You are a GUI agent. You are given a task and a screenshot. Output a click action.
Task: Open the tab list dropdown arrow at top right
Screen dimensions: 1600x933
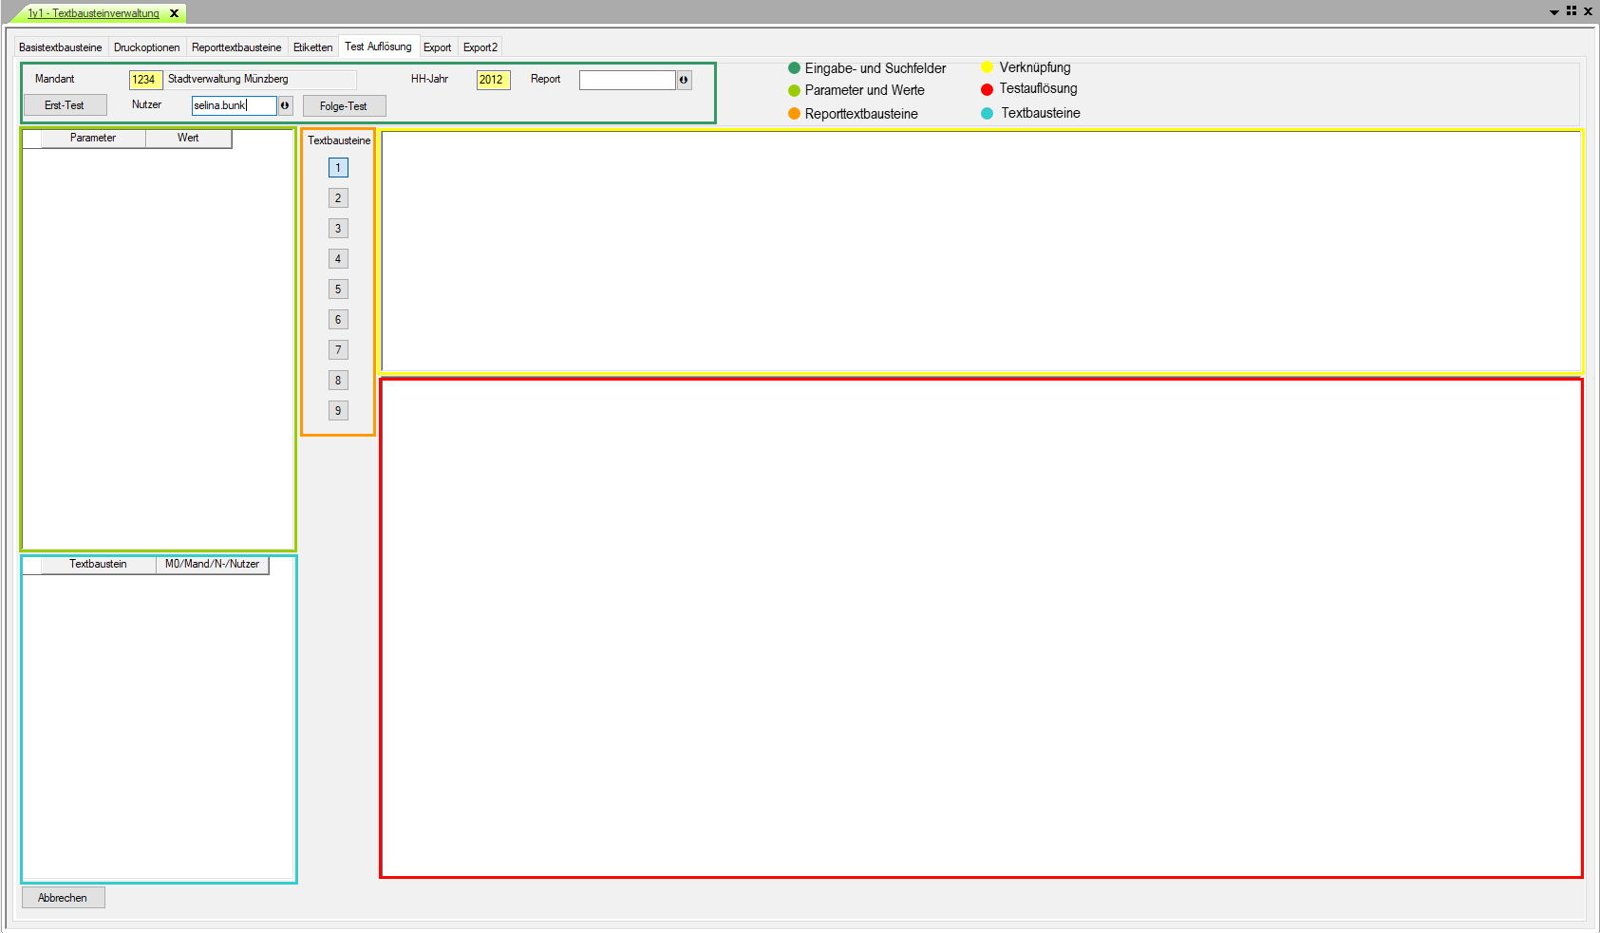[x=1554, y=12]
